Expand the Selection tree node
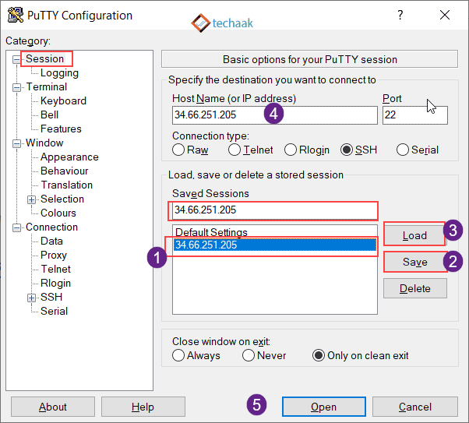469x423 pixels. [x=31, y=200]
